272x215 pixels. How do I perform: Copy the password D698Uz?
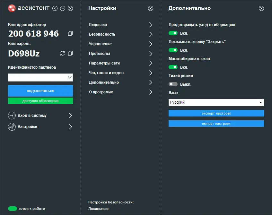[70, 53]
